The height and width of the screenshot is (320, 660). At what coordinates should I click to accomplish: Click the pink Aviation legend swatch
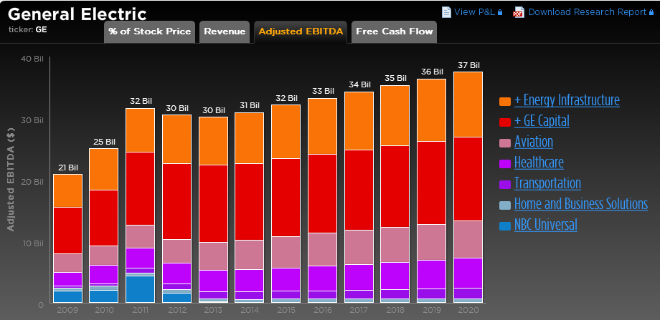pyautogui.click(x=505, y=142)
